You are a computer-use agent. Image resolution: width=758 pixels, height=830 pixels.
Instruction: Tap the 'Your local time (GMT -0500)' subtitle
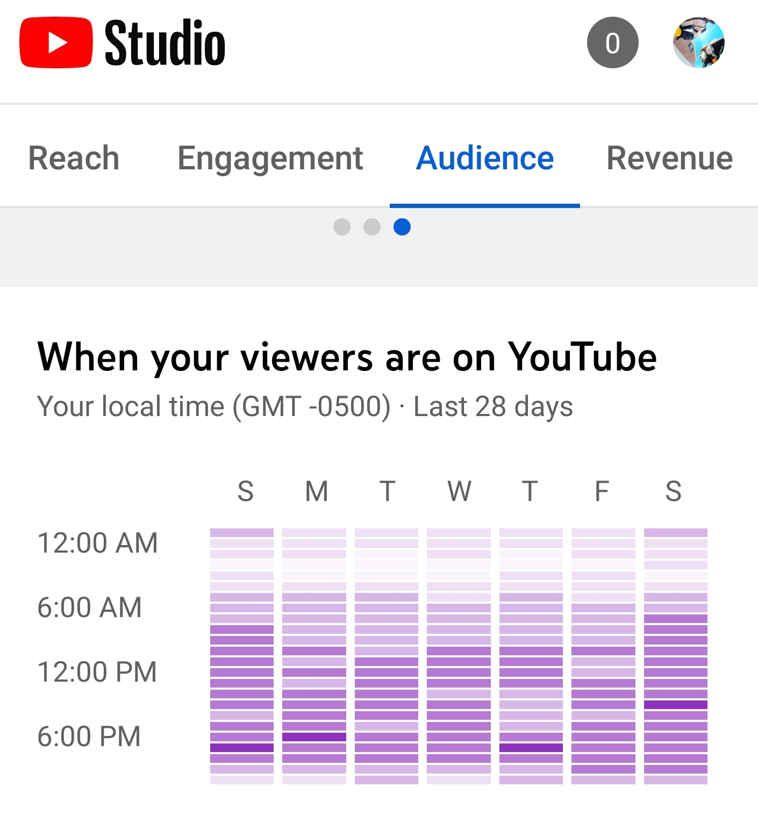click(213, 406)
